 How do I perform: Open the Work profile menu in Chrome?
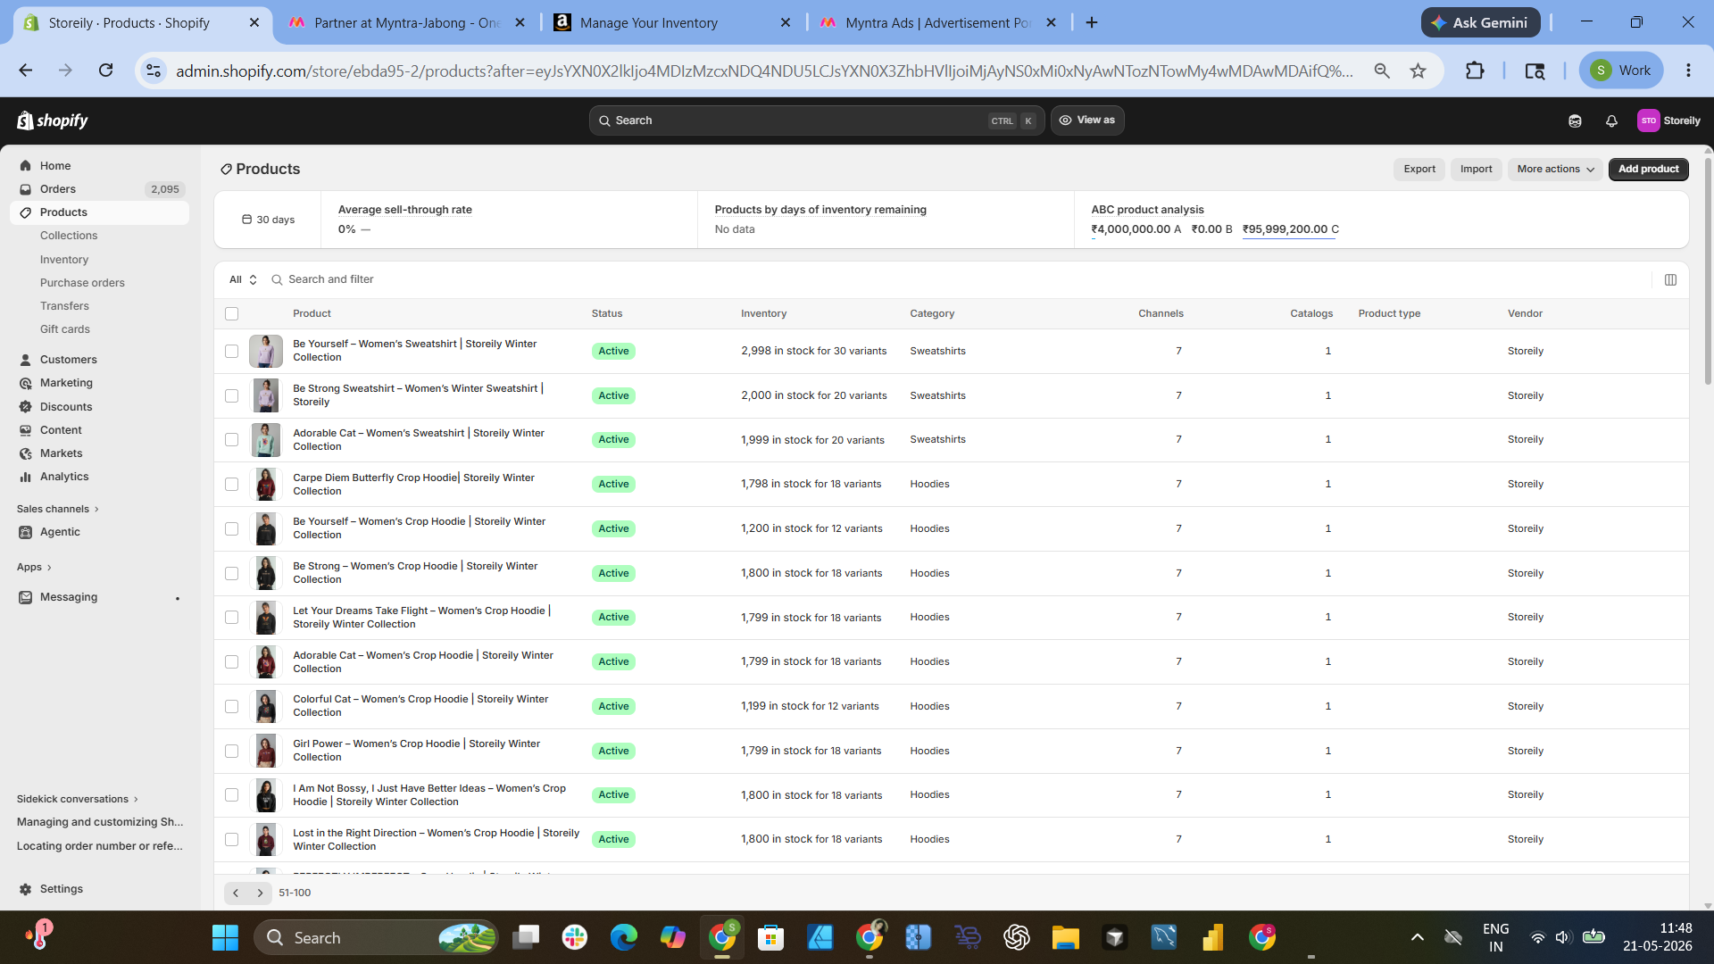click(1621, 71)
